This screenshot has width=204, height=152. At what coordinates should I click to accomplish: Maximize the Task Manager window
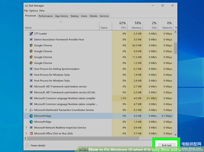(x=163, y=5)
